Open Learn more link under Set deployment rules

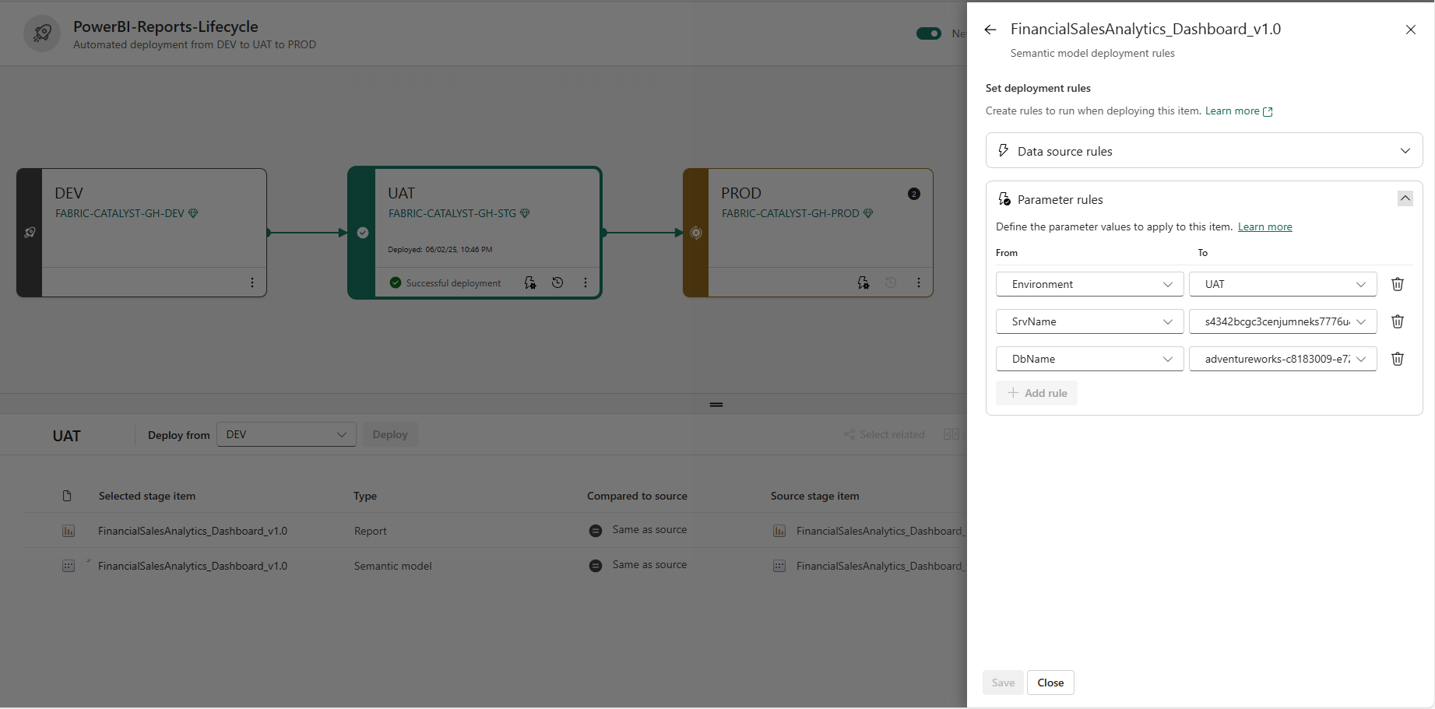coord(1239,111)
